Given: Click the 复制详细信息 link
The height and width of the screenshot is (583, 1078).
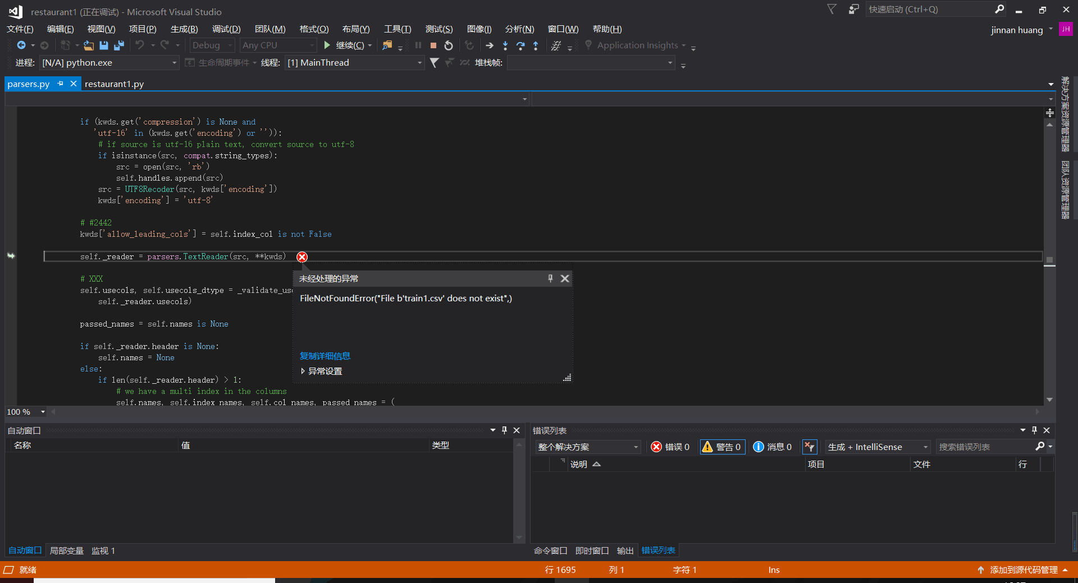Looking at the screenshot, I should (x=325, y=356).
